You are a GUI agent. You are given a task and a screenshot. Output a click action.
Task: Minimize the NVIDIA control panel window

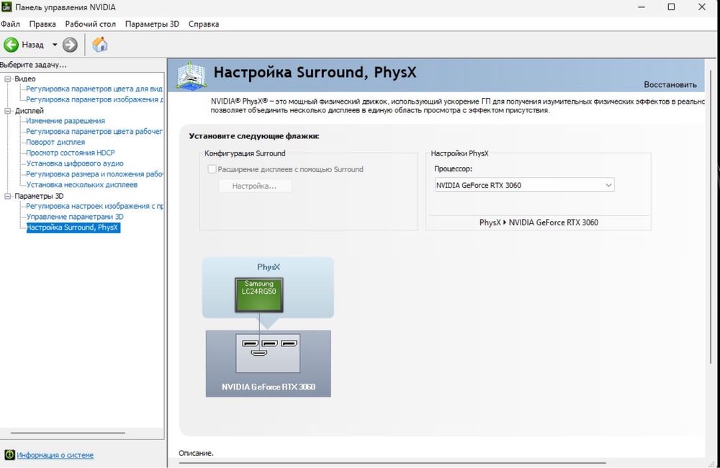642,7
